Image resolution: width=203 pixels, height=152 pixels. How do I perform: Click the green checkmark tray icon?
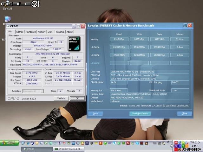pyautogui.click(x=183, y=142)
